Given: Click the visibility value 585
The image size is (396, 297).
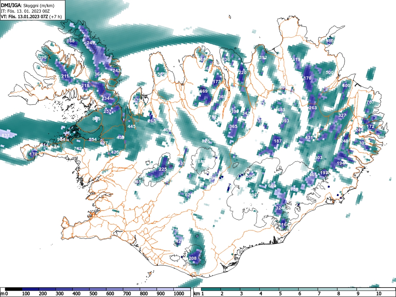Looking at the screenshot, I should coord(161,74).
